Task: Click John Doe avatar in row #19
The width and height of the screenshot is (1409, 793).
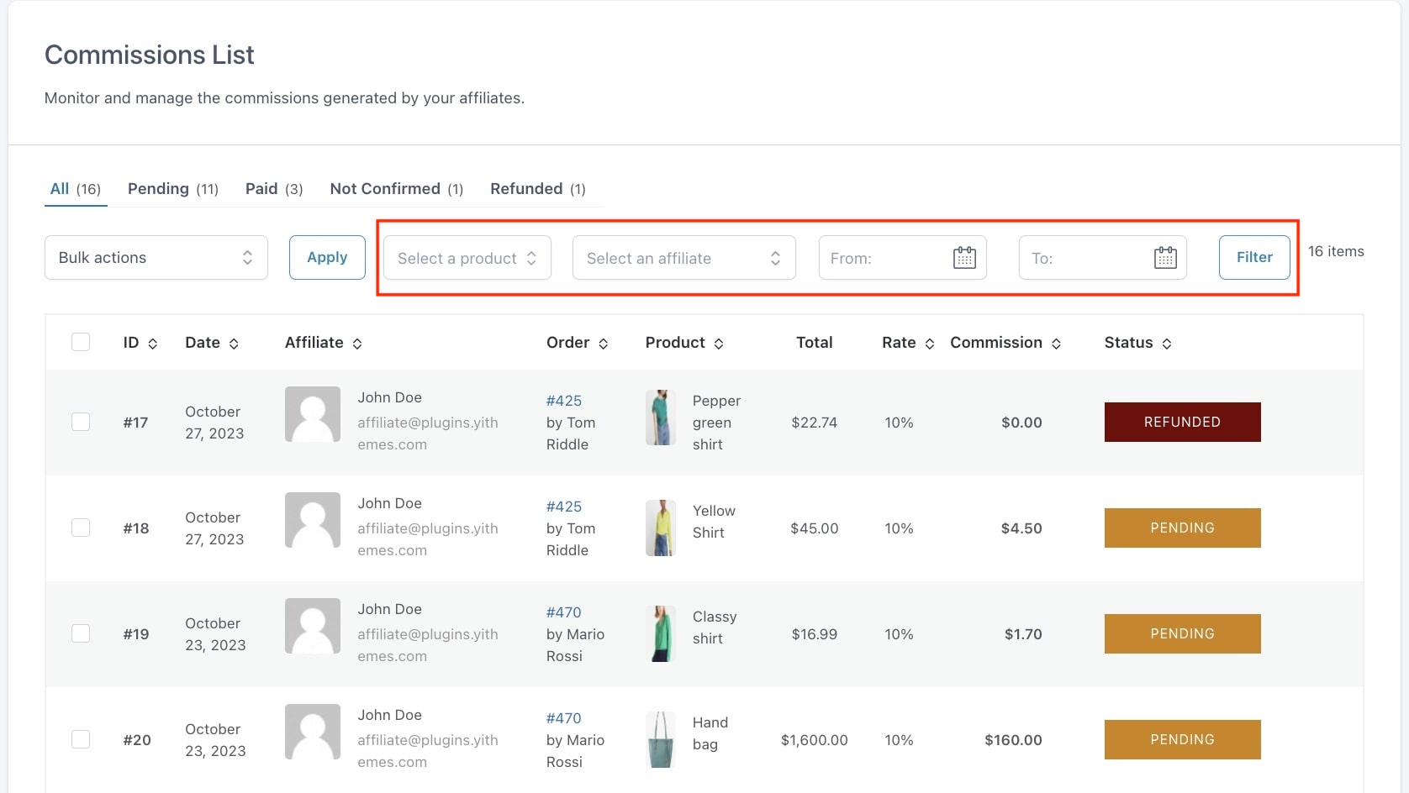Action: (313, 626)
